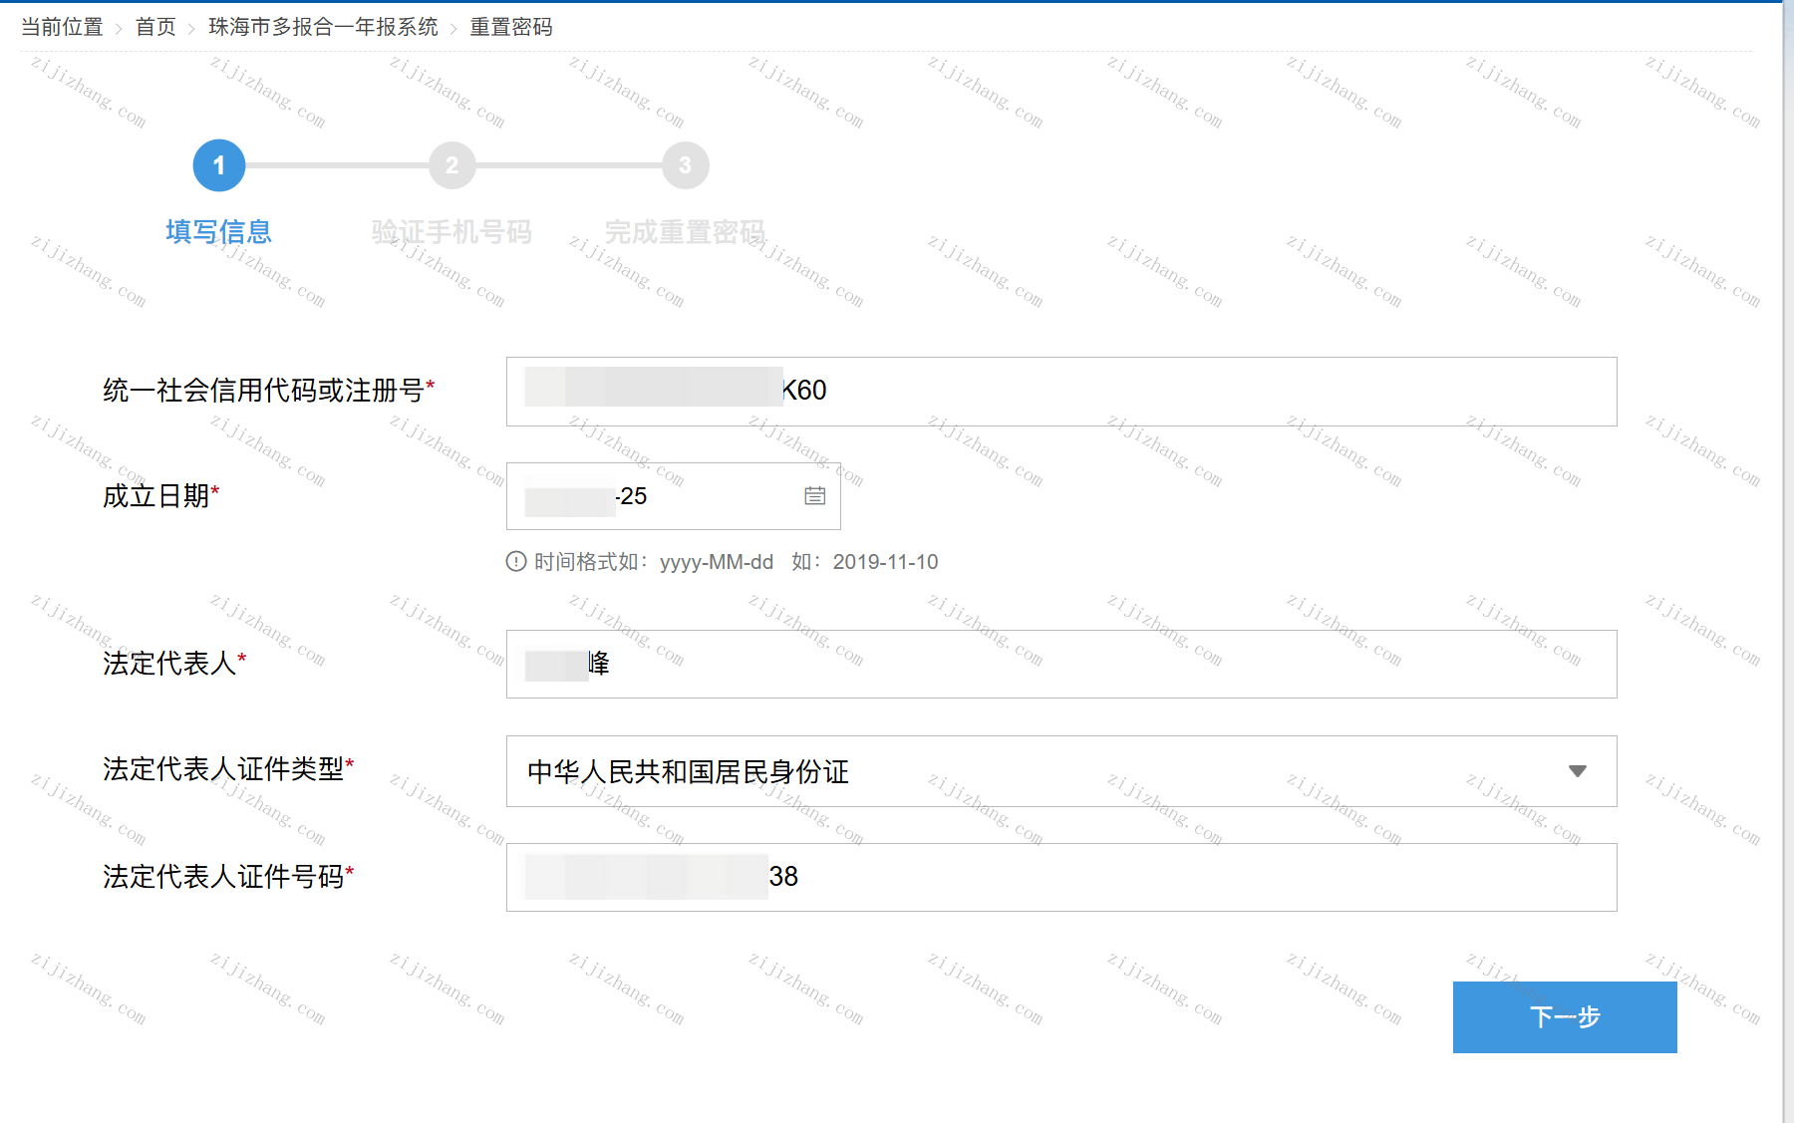Click step 1 circle 填写信息
1794x1123 pixels.
tap(219, 165)
